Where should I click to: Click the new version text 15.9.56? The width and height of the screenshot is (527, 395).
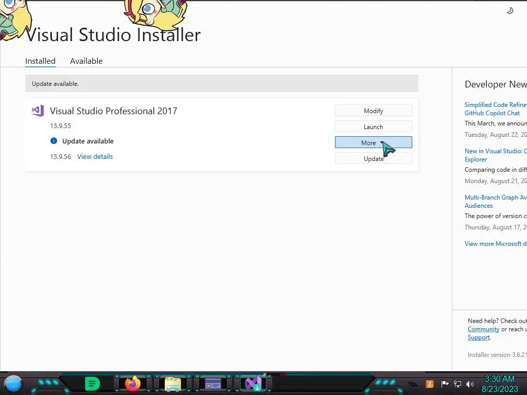pos(61,156)
